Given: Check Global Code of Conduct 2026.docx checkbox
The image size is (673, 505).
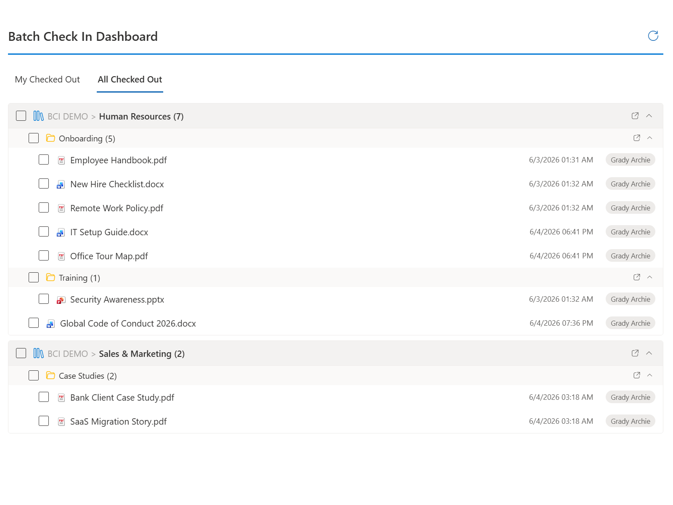Looking at the screenshot, I should pos(34,323).
